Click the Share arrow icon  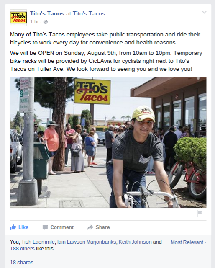(x=90, y=227)
